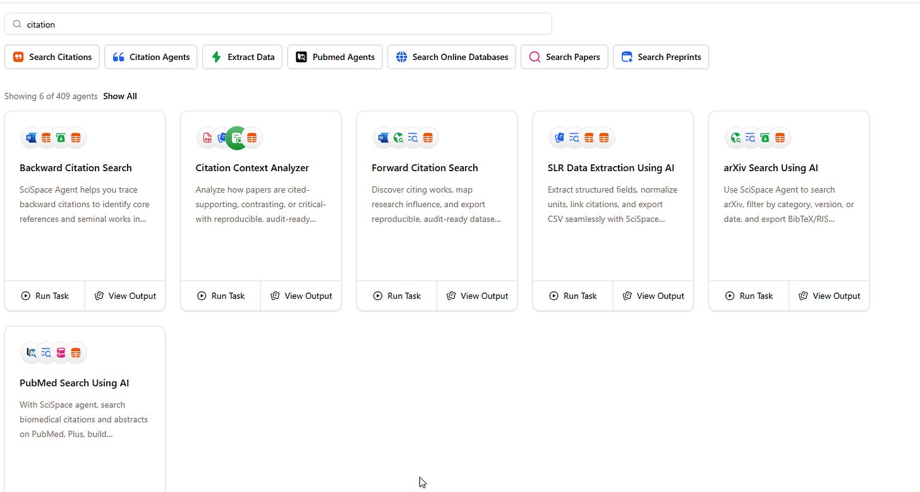920x492 pixels.
Task: Open the SLR Data Extraction Using AI title
Action: point(611,168)
